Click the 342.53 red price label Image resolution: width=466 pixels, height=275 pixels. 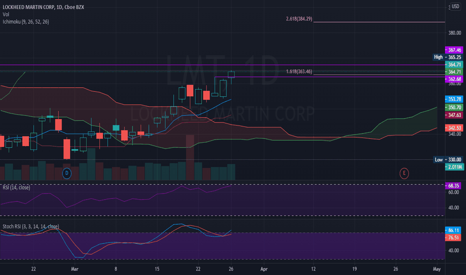(454, 128)
